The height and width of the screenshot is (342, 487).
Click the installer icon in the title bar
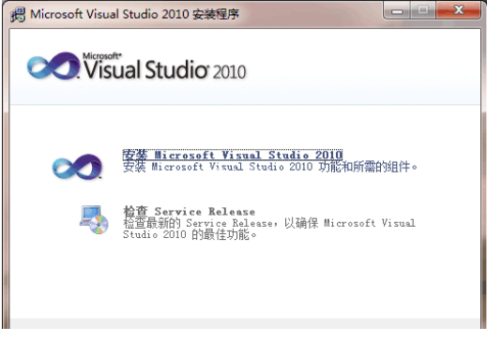pos(18,15)
